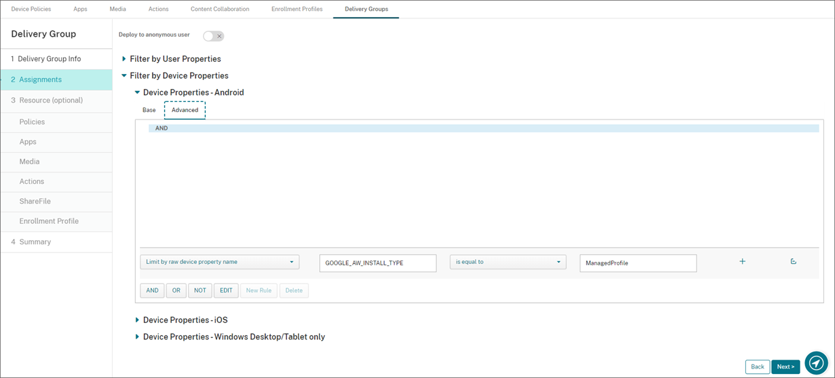This screenshot has width=835, height=378.
Task: Toggle Deploy to anonymous user switch
Action: (213, 36)
